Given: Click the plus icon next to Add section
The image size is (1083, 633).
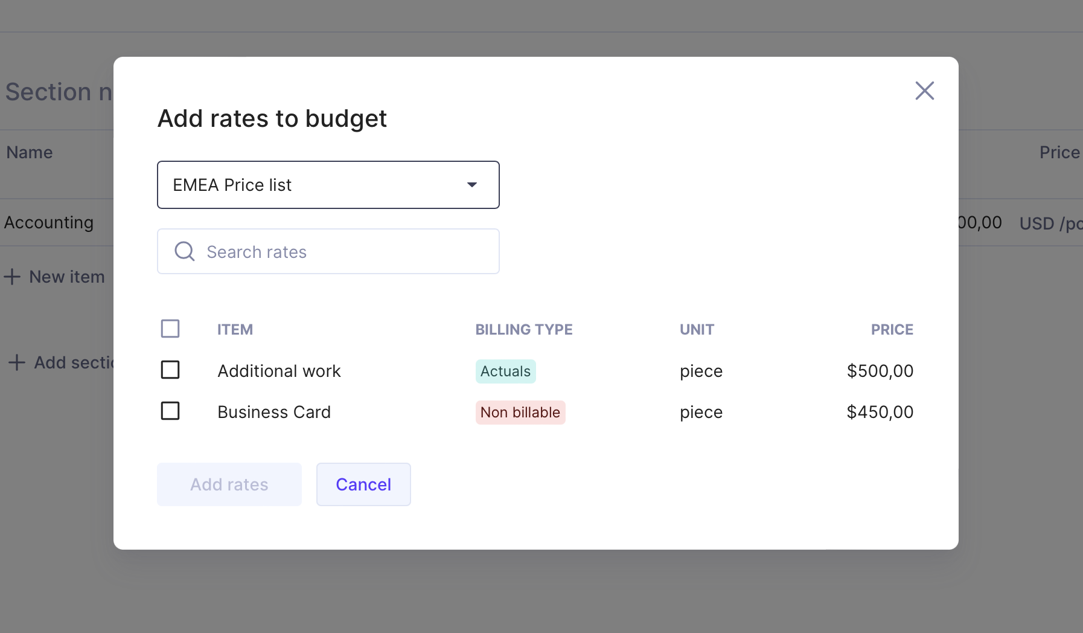Looking at the screenshot, I should (16, 362).
